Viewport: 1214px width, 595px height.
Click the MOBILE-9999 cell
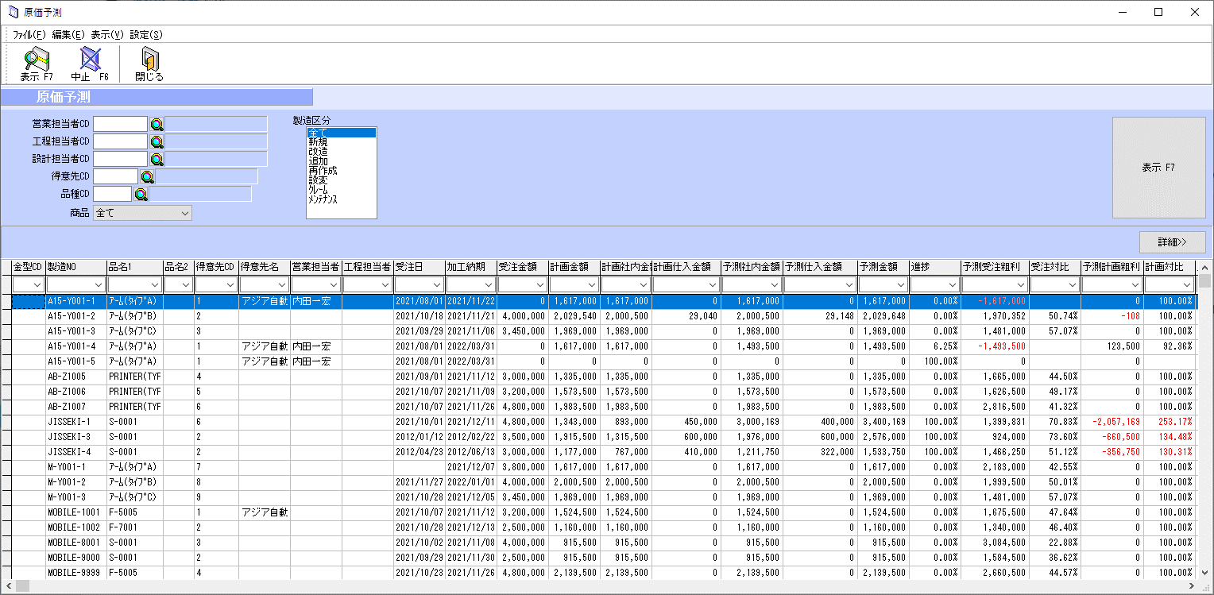coord(76,573)
